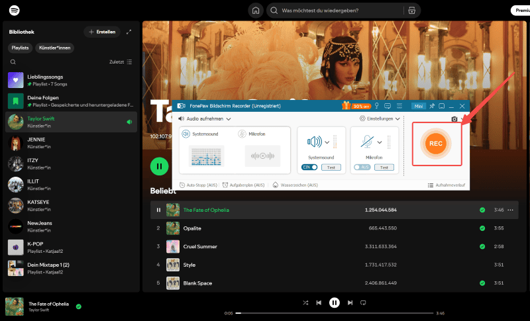
Task: Pause The Fate of Ophelia row
Action: pos(158,210)
